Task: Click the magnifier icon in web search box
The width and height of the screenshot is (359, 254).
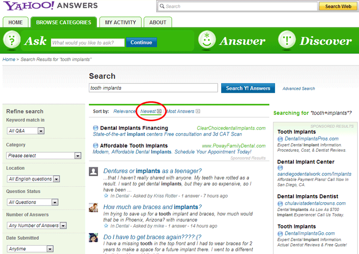Action: [162, 6]
